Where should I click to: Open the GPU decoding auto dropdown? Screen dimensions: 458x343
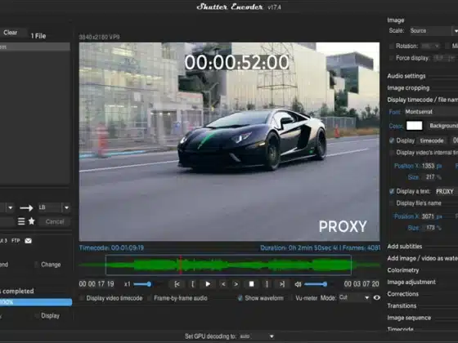coord(257,336)
